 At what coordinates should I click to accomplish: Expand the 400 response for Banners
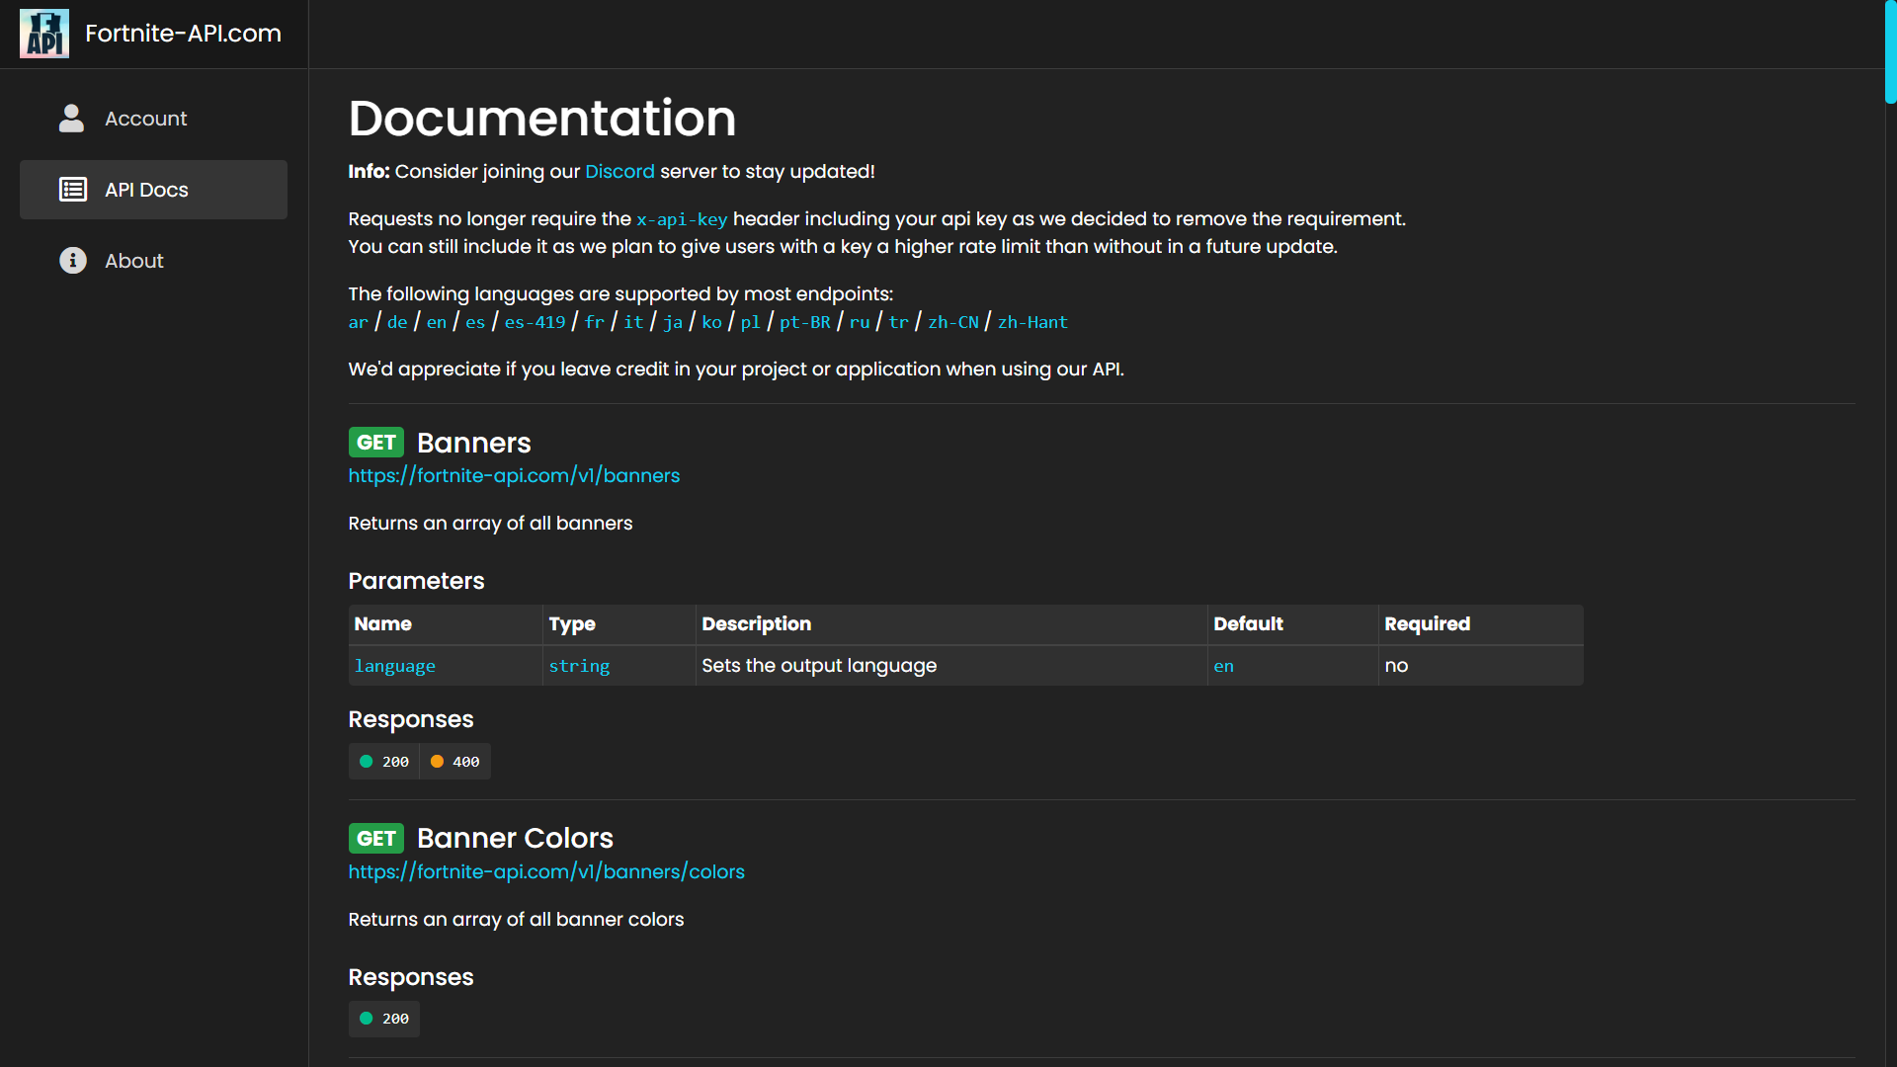click(454, 761)
